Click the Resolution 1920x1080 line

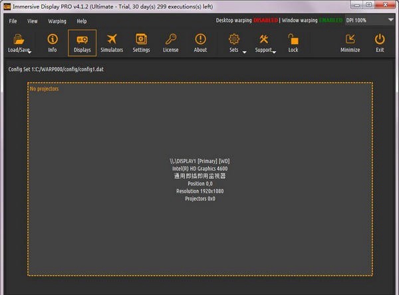point(200,191)
